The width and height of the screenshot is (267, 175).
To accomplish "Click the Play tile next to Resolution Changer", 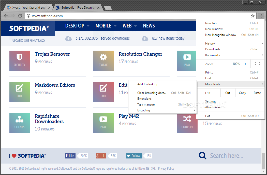I will pyautogui.click(x=187, y=61).
